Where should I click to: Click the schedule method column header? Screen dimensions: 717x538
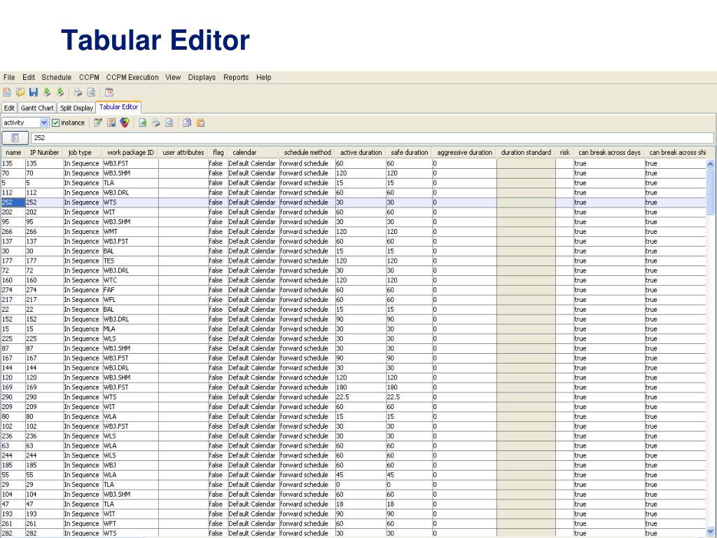click(x=307, y=152)
